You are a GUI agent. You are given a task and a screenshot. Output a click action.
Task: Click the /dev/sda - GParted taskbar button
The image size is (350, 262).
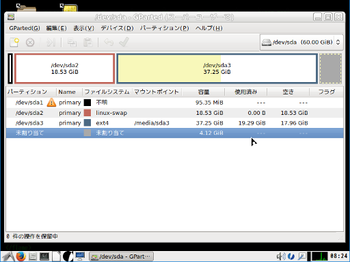[x=121, y=257]
